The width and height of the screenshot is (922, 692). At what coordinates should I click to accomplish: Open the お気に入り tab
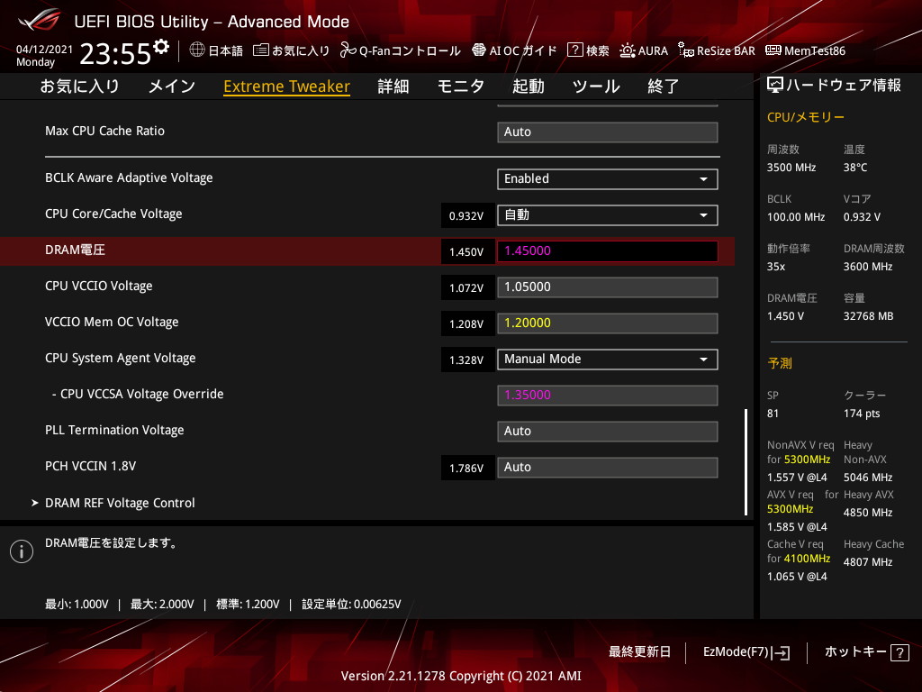click(79, 86)
